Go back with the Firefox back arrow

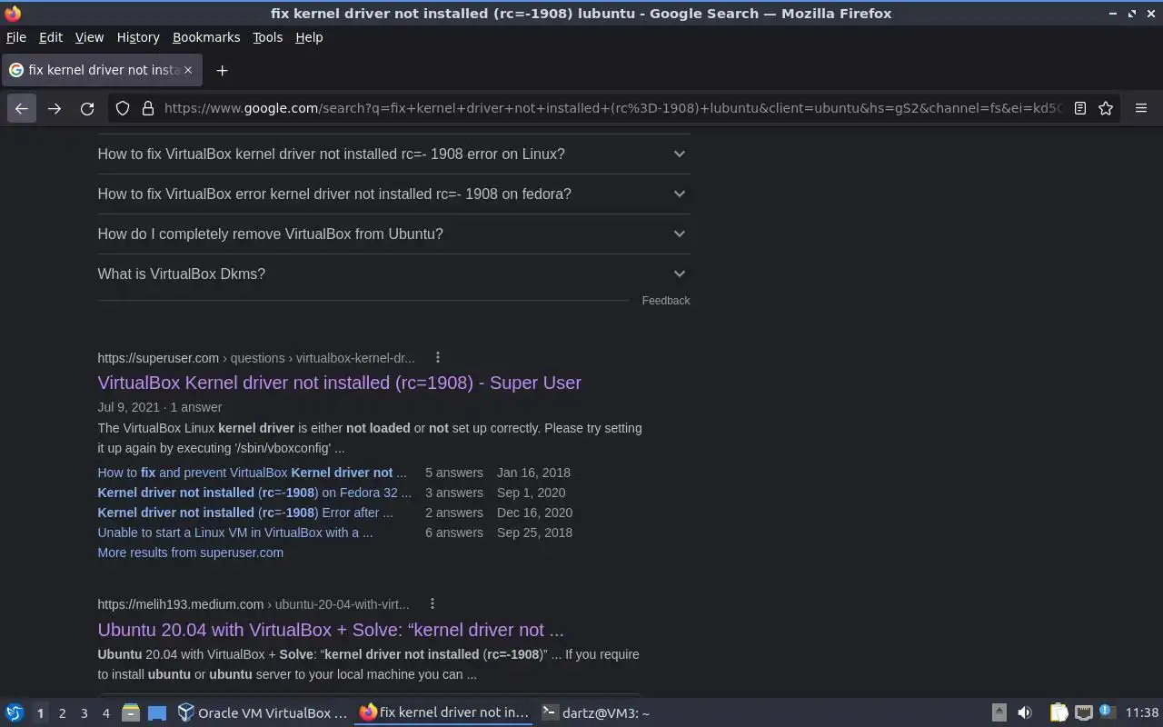22,108
